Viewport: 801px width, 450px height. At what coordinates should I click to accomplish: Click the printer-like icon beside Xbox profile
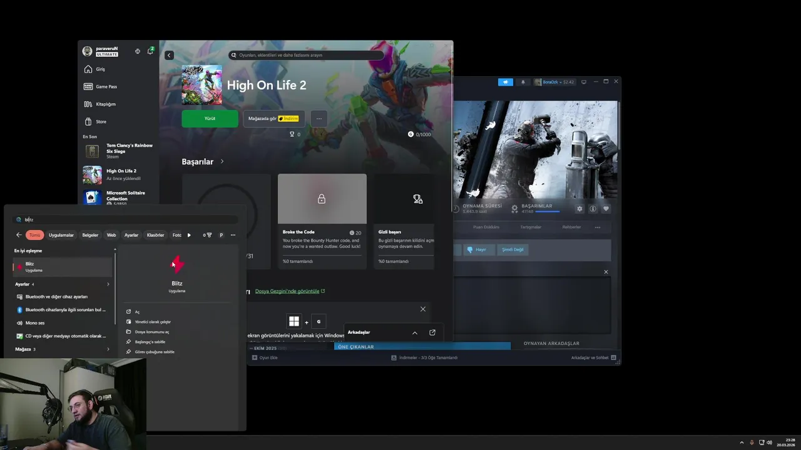[x=138, y=51]
